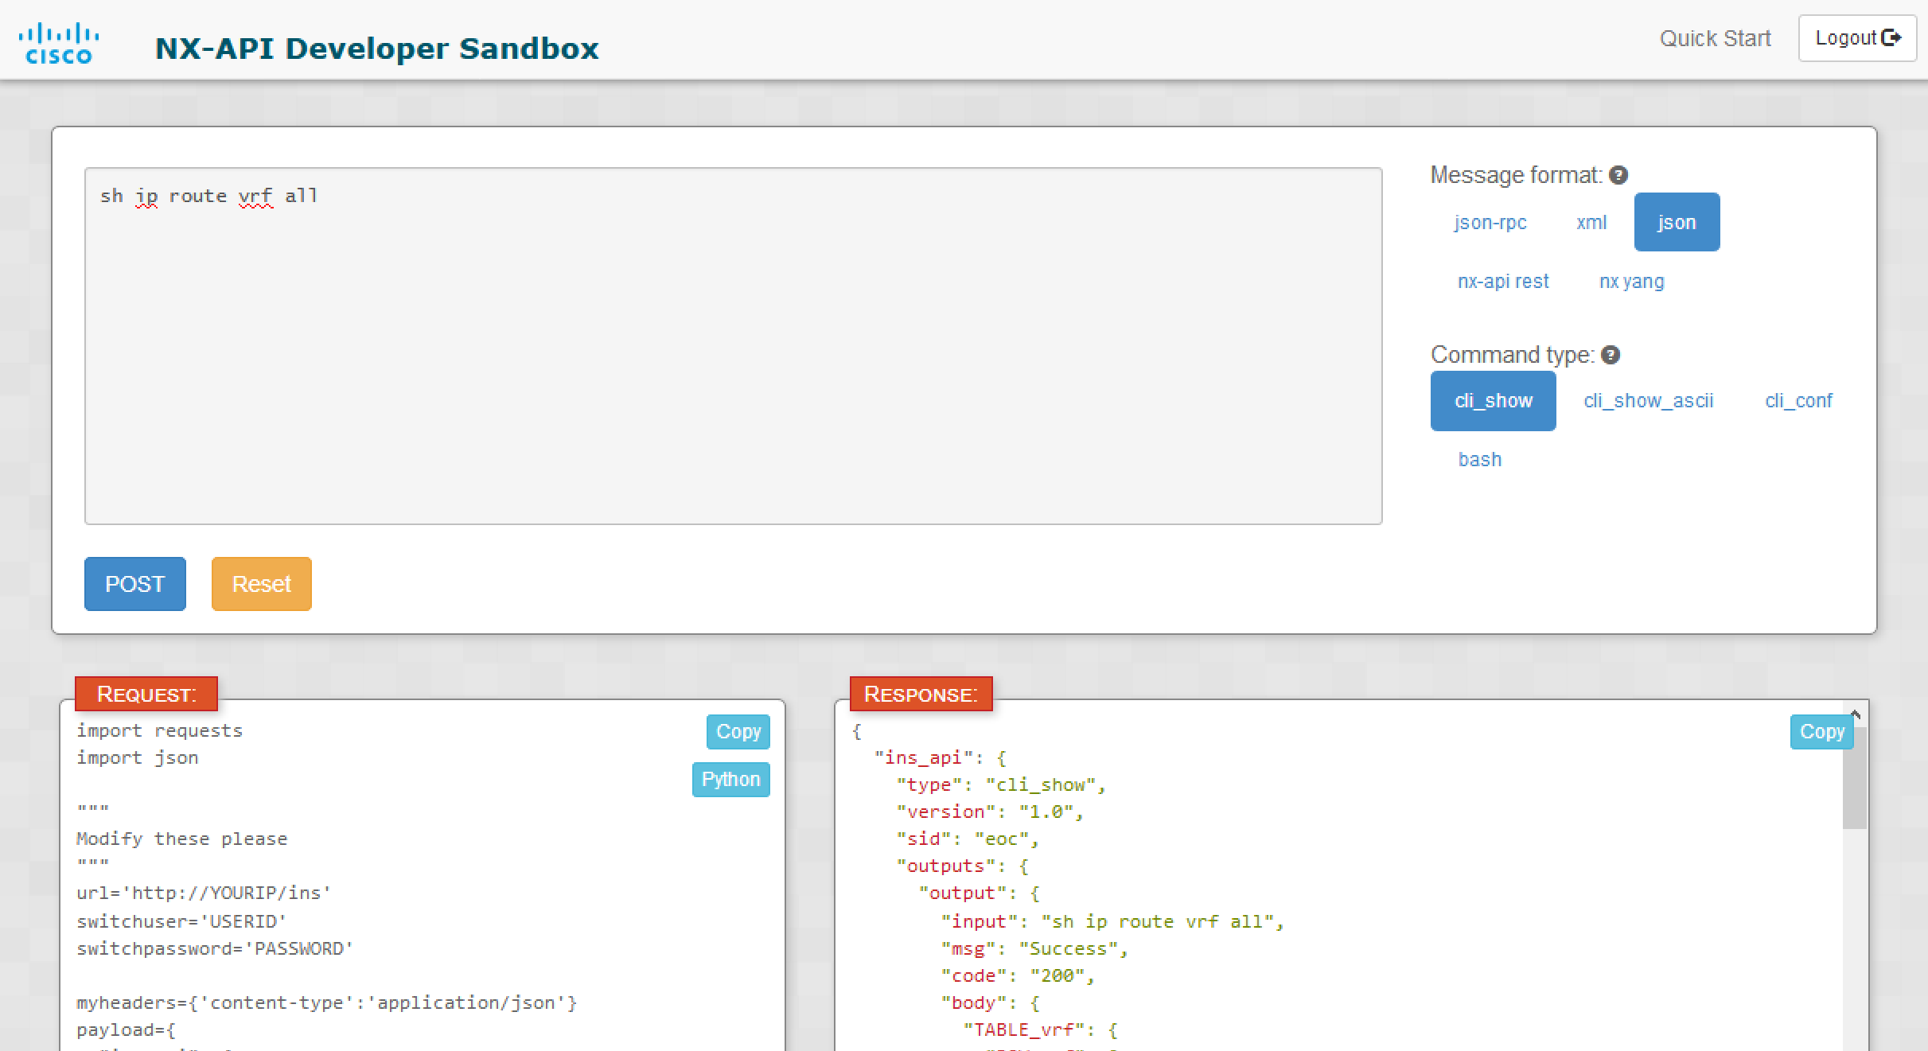Image resolution: width=1928 pixels, height=1051 pixels.
Task: Click the Python button in Request panel
Action: pos(730,780)
